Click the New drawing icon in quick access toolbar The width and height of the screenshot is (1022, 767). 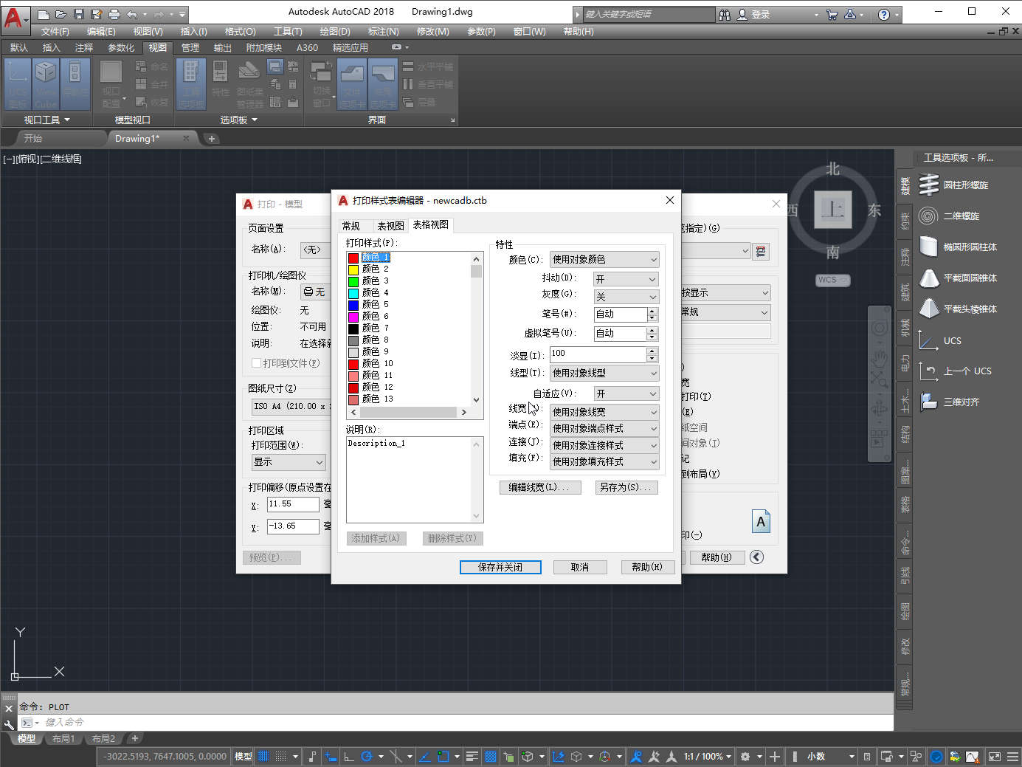click(44, 14)
